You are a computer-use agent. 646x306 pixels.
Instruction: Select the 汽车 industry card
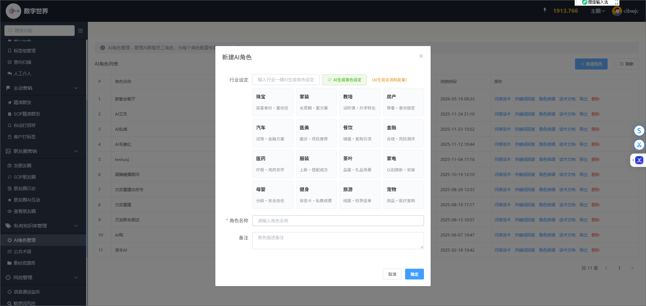point(273,133)
